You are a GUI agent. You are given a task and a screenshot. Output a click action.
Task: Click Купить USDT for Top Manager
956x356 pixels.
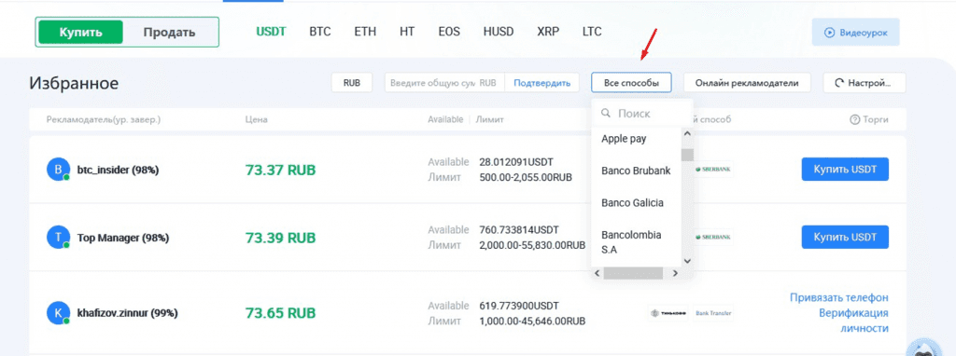(844, 237)
